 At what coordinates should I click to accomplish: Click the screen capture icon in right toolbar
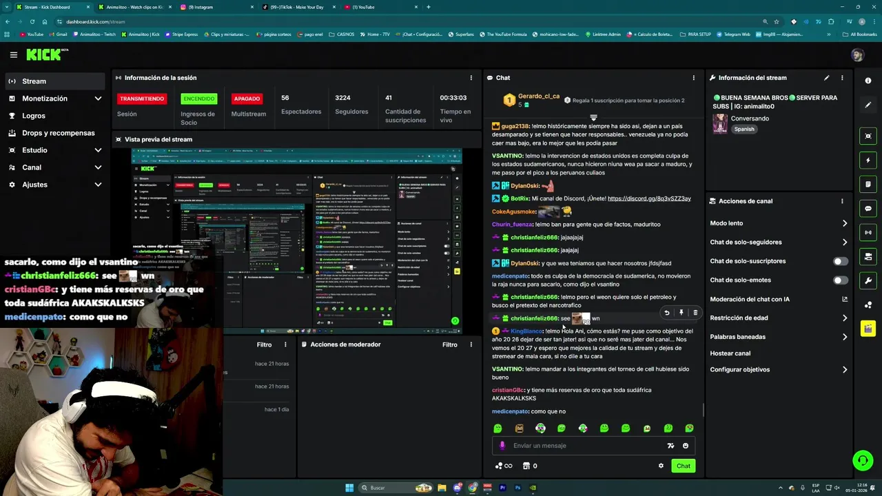tap(868, 136)
